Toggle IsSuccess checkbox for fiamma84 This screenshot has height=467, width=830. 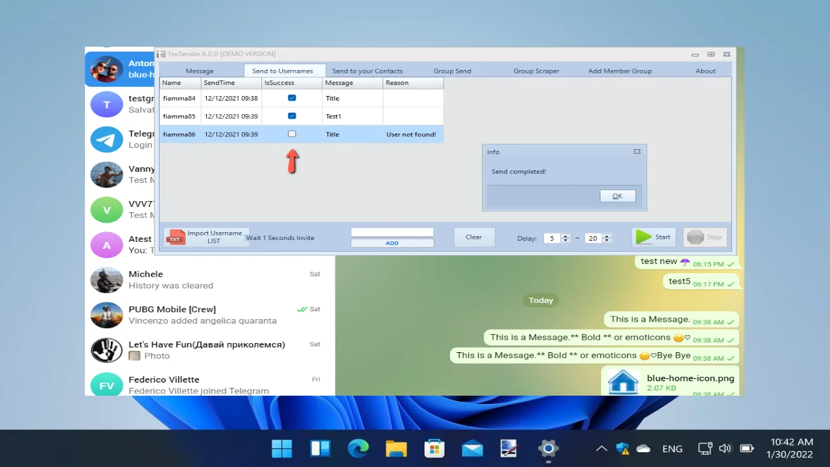tap(292, 98)
